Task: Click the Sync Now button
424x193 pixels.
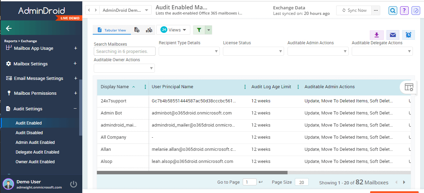Action: click(x=354, y=10)
